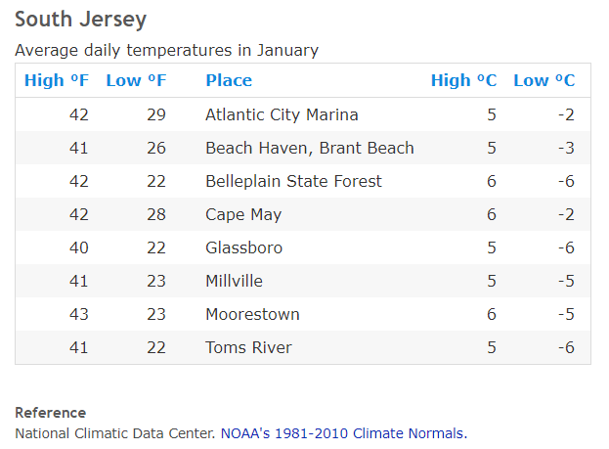Click the South Jersey heading
Viewport: 609px width, 449px height.
coord(80,20)
